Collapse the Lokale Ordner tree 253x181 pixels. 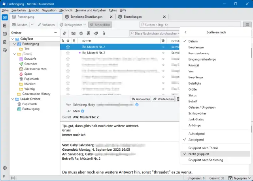pyautogui.click(x=13, y=99)
